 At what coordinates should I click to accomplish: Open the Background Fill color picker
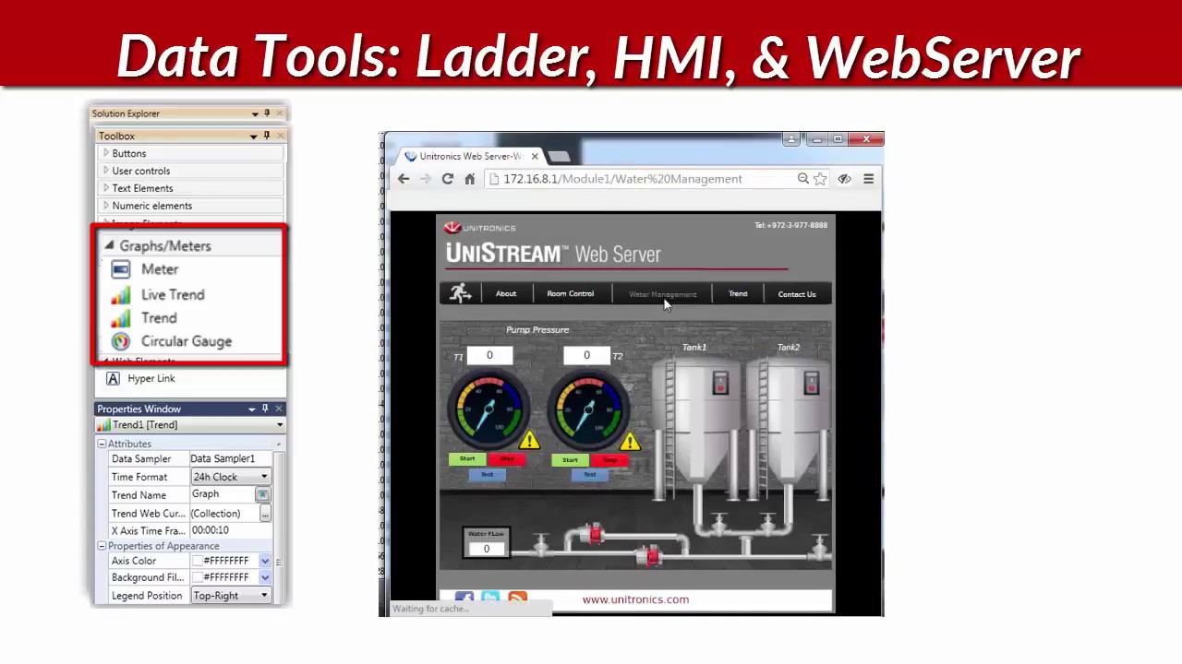[x=265, y=577]
